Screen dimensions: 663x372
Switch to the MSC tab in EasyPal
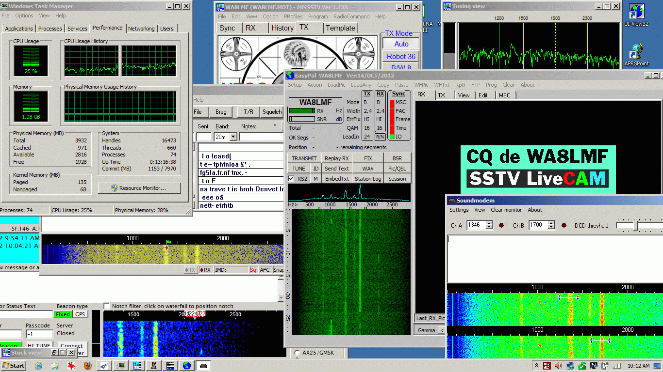click(505, 95)
